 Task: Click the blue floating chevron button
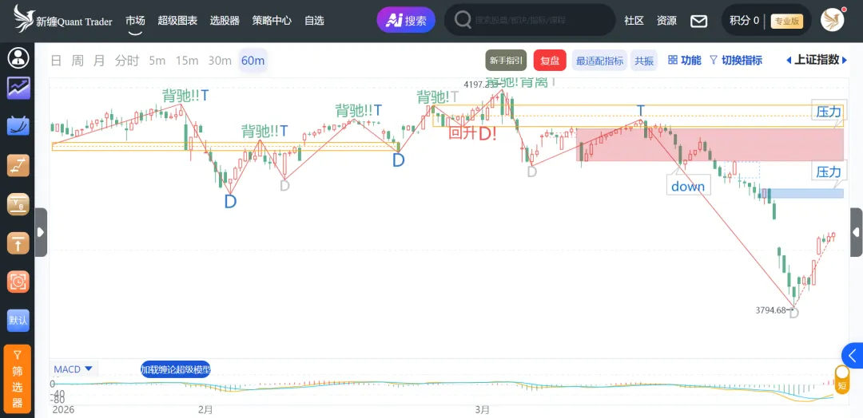coord(853,356)
